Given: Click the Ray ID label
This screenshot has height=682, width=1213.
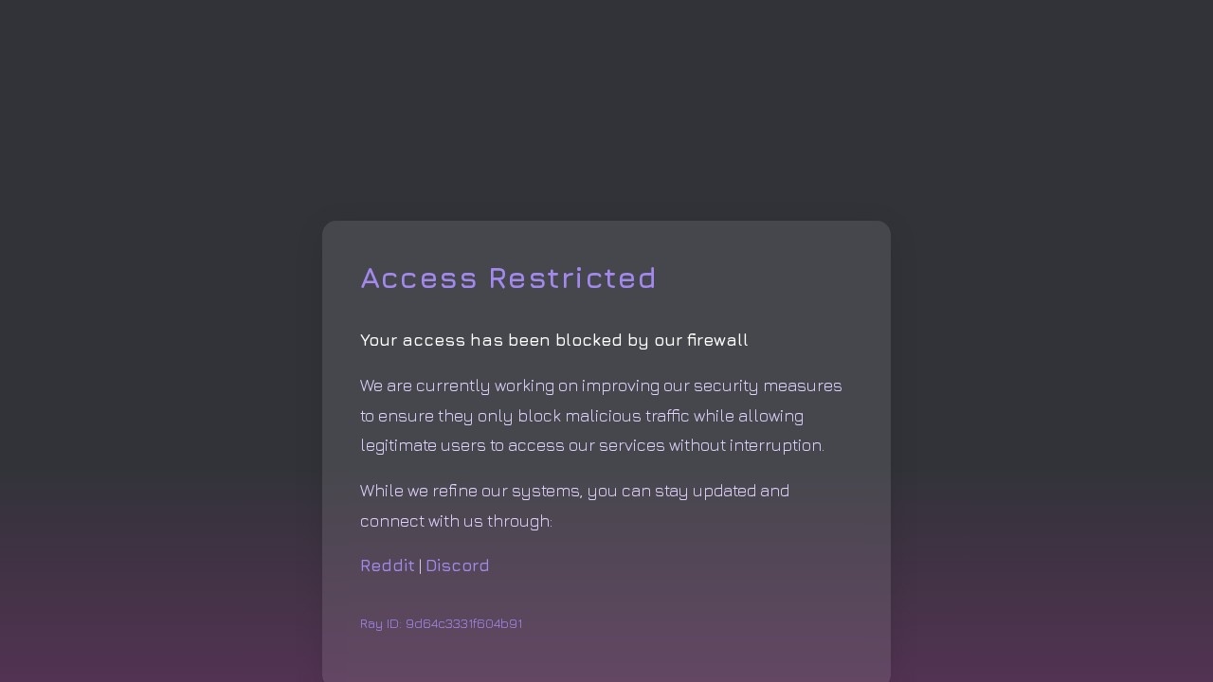Looking at the screenshot, I should click(x=381, y=623).
